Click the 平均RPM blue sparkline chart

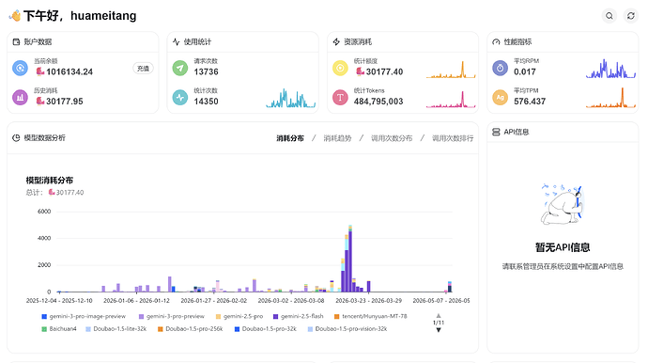[610, 69]
